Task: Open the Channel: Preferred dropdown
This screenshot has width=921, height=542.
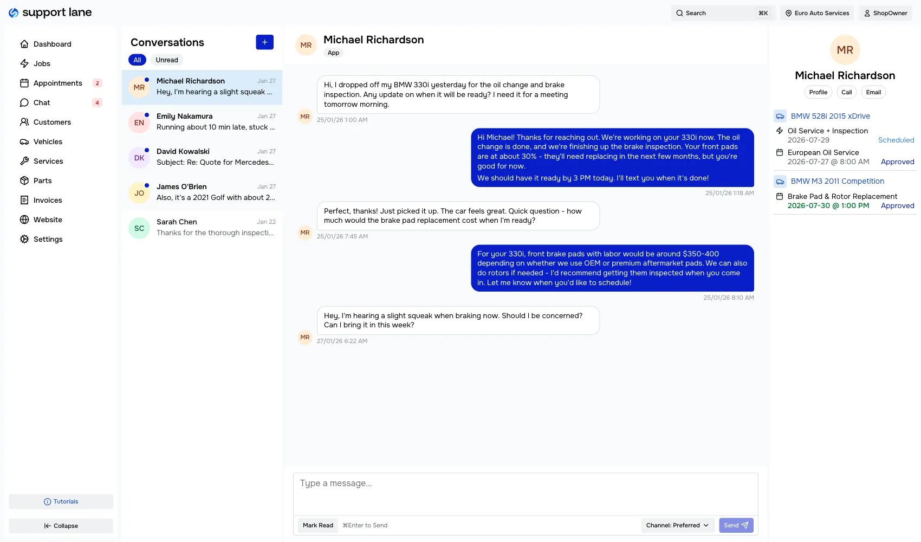Action: pyautogui.click(x=677, y=525)
